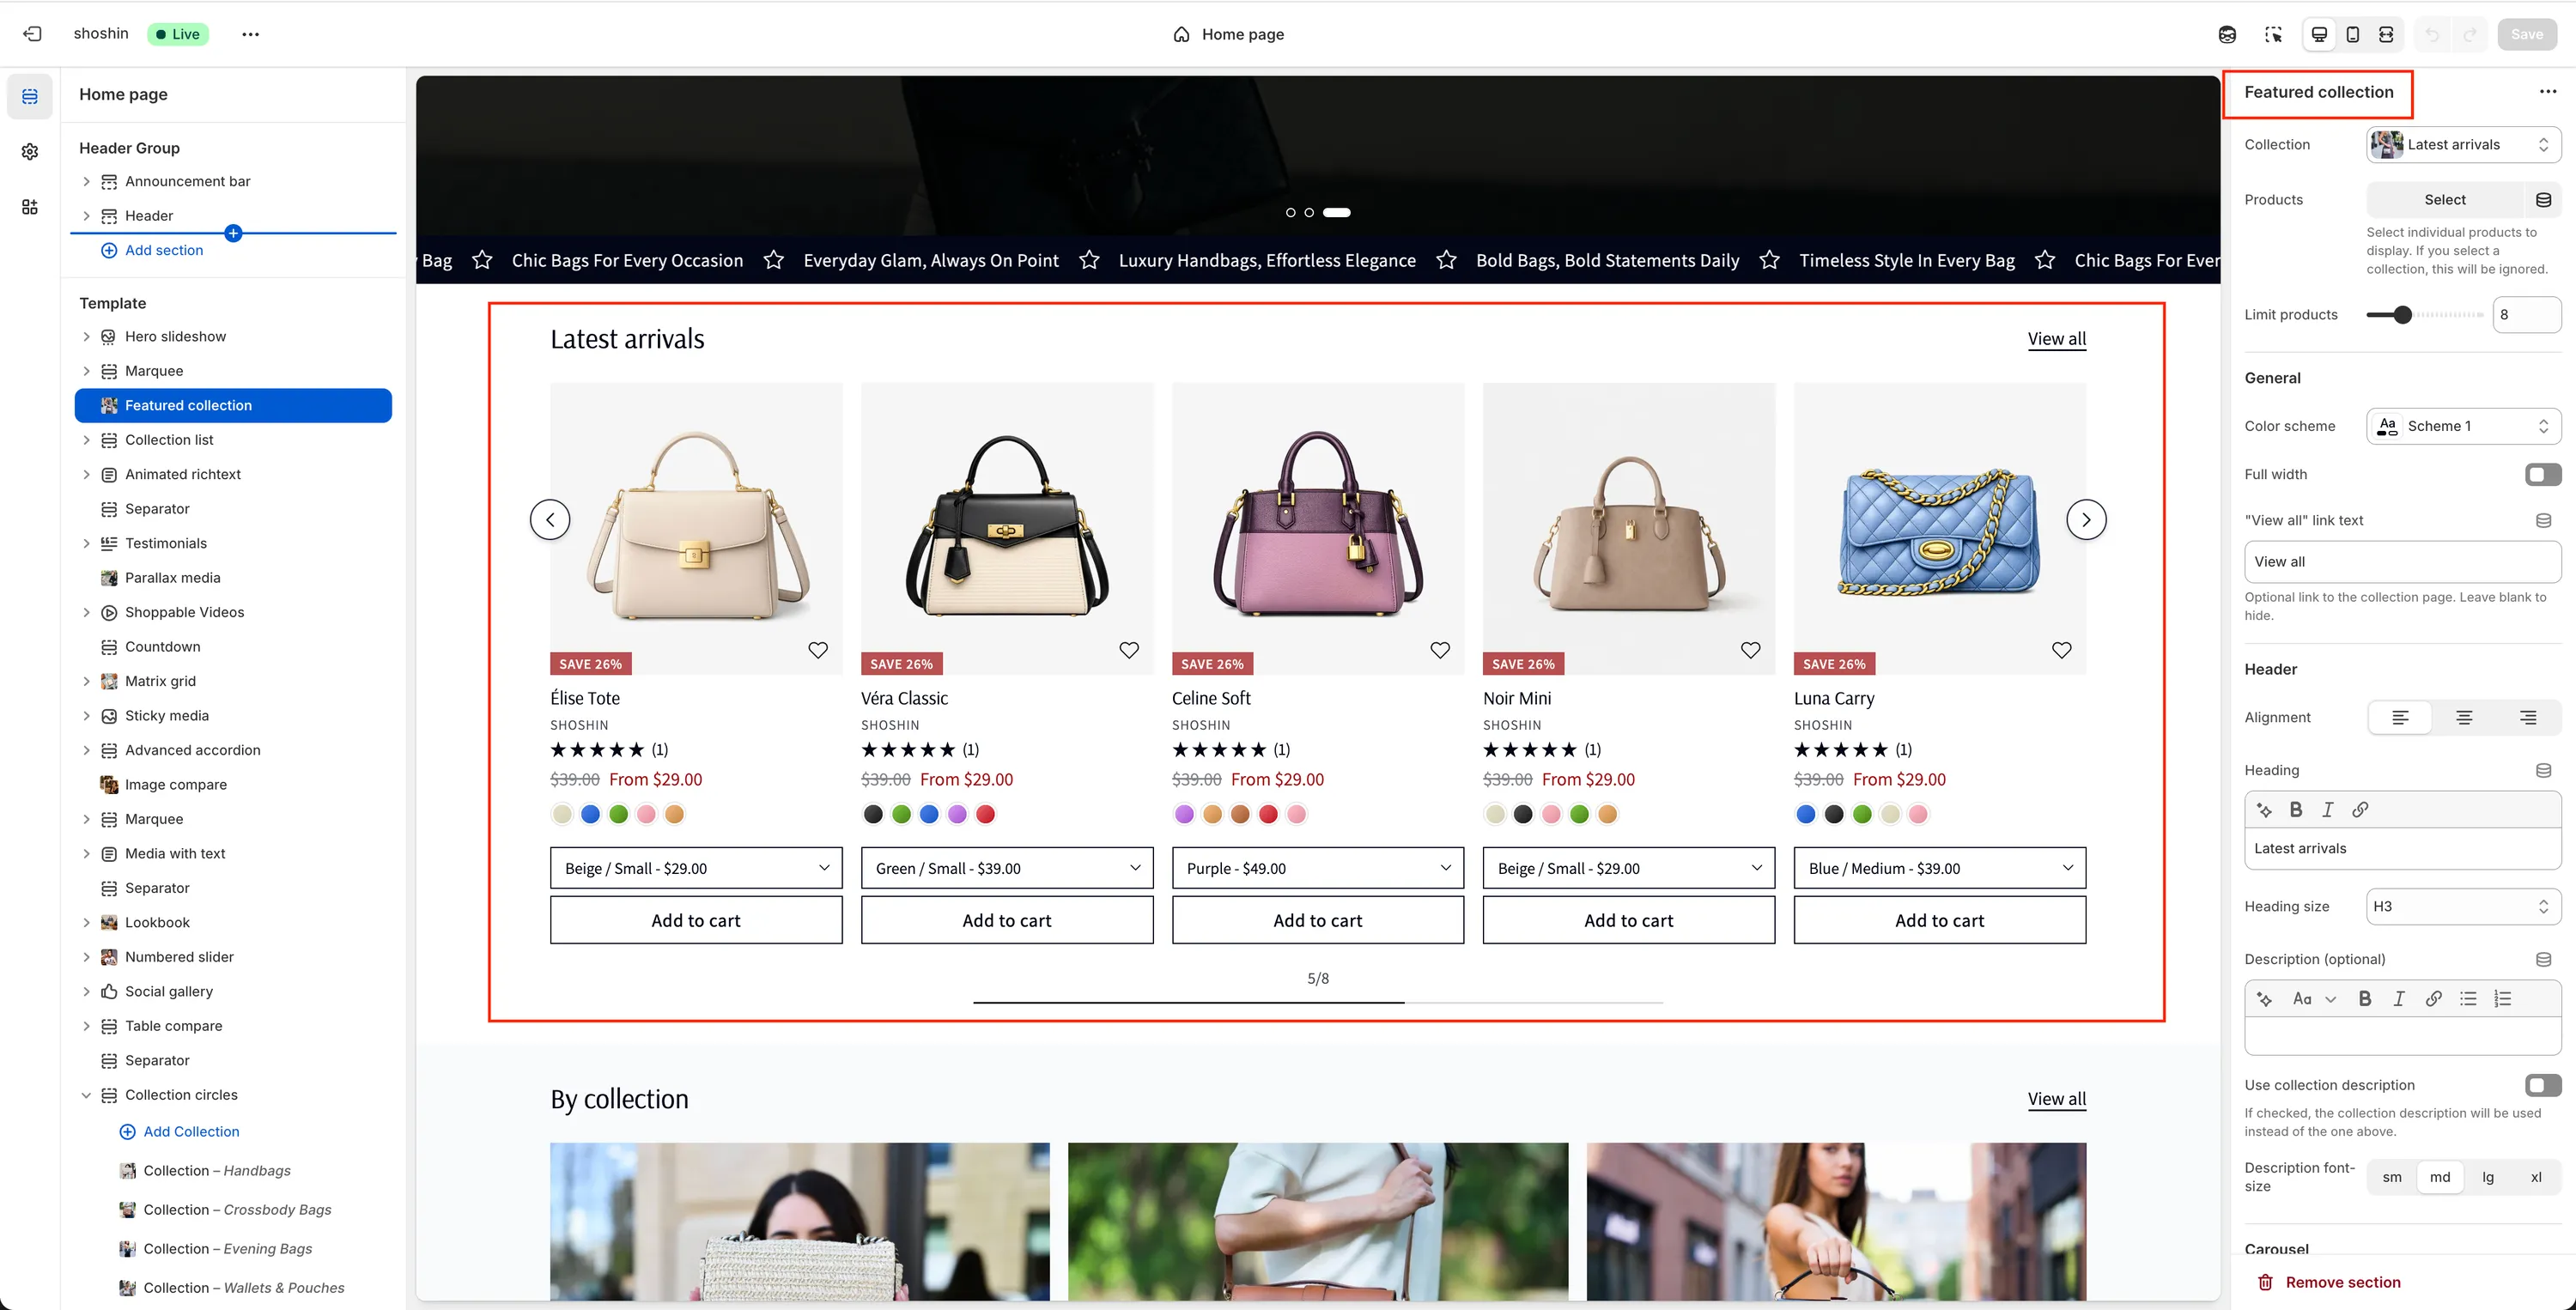Select Testimonials section in sidebar
The image size is (2576, 1310).
166,543
